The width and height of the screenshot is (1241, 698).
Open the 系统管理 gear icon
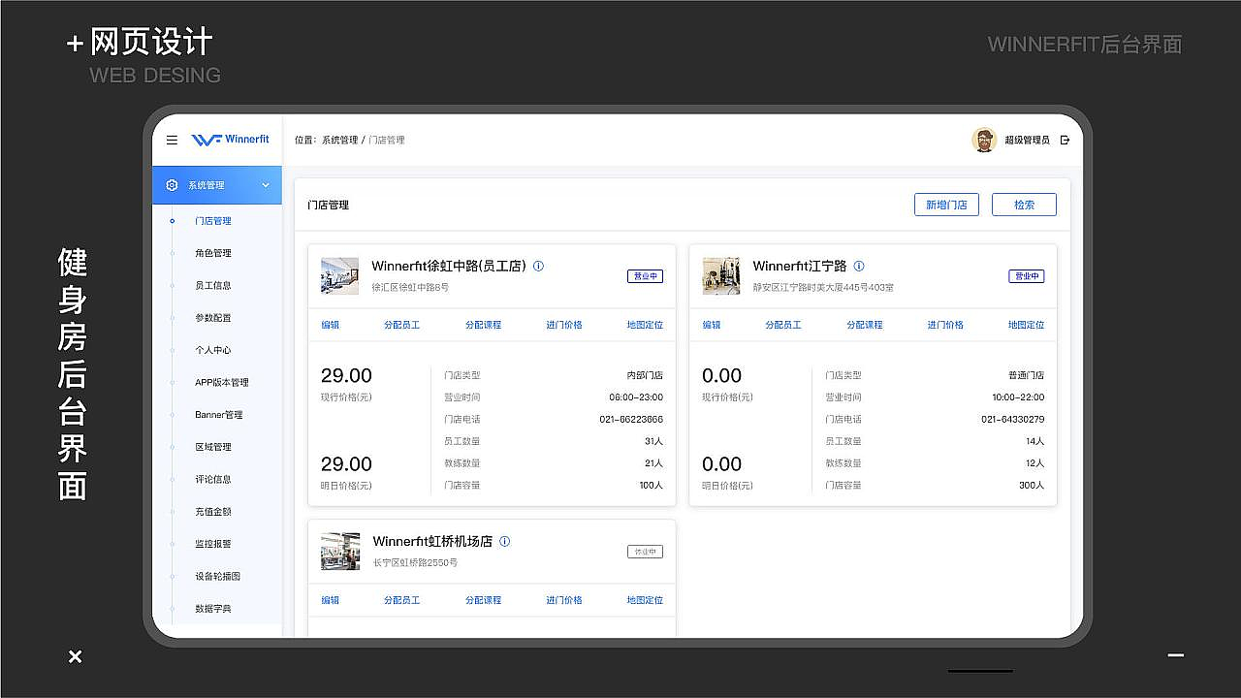click(172, 185)
